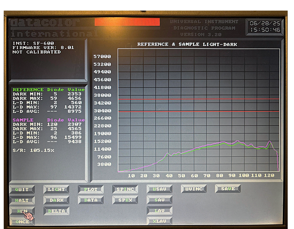This screenshot has width=294, height=229.
Task: Select the LIGHT measurement mode
Action: click(x=56, y=189)
